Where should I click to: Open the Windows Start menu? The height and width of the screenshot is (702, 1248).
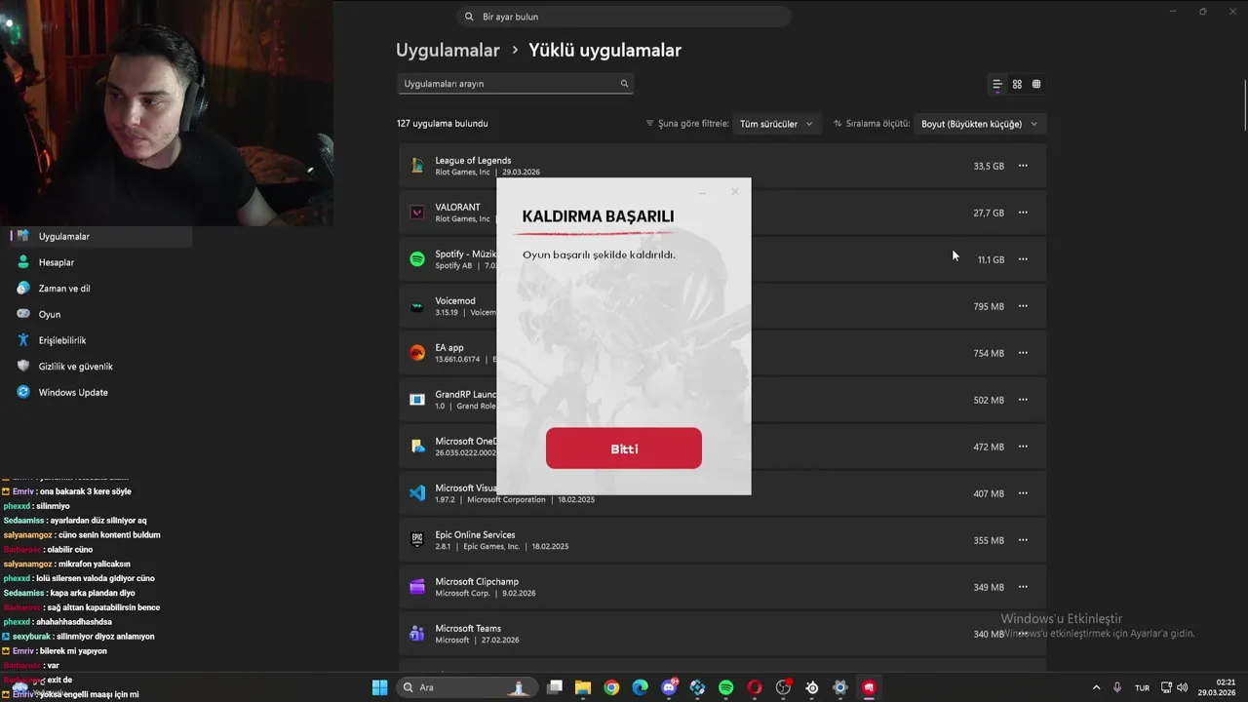[x=379, y=687]
